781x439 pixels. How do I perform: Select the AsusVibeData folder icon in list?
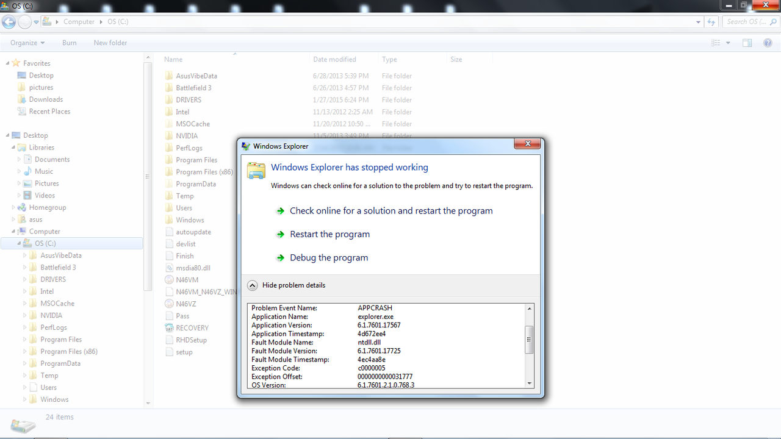pyautogui.click(x=170, y=76)
